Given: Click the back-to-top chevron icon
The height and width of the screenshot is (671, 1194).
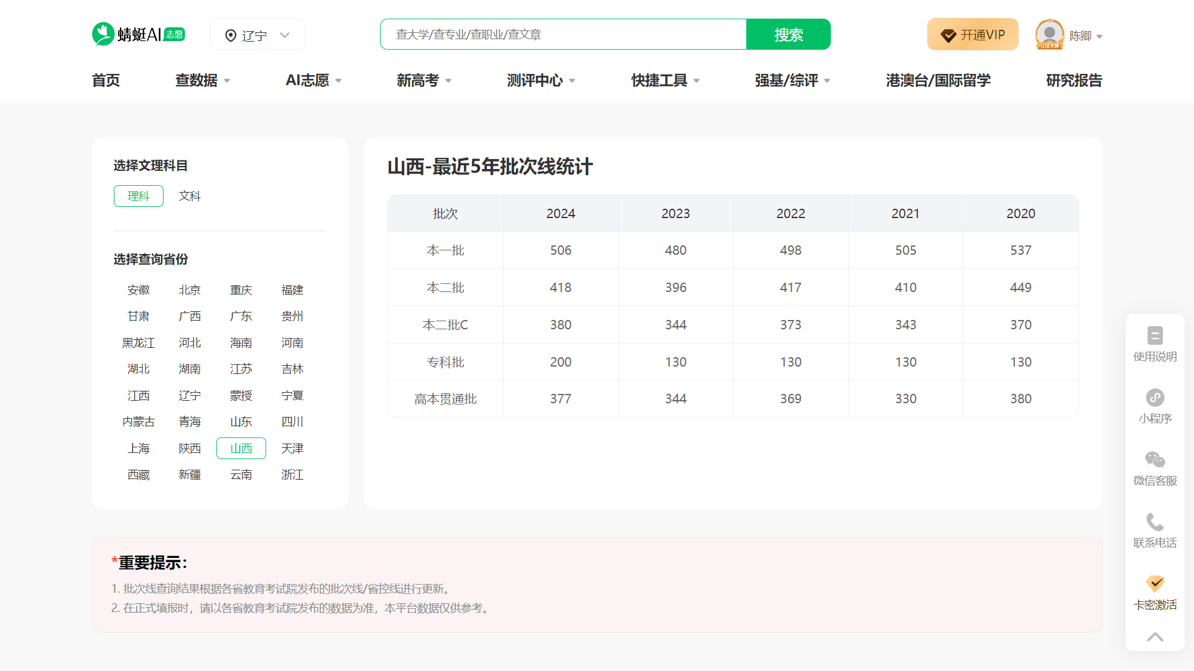Looking at the screenshot, I should pyautogui.click(x=1155, y=637).
